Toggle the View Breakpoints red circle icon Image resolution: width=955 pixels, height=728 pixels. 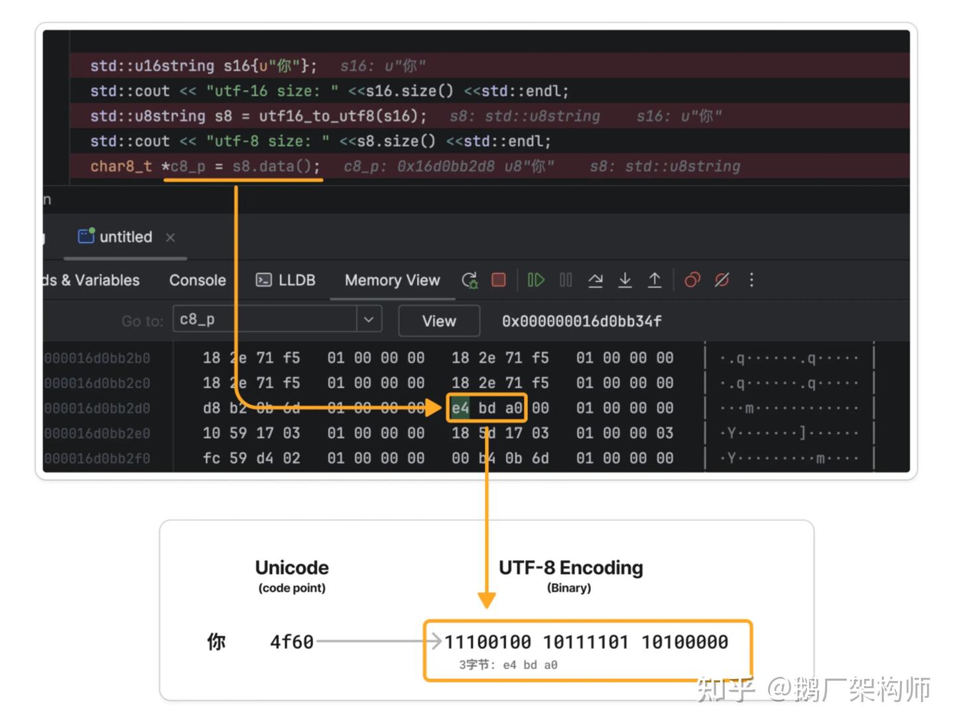692,279
